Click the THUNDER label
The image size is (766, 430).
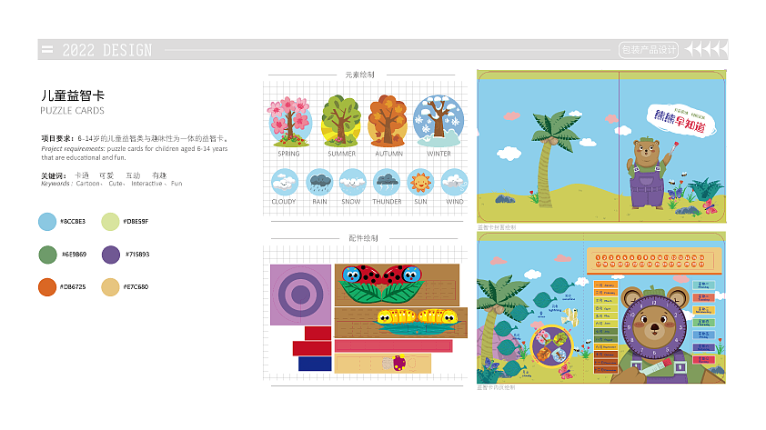coord(387,202)
